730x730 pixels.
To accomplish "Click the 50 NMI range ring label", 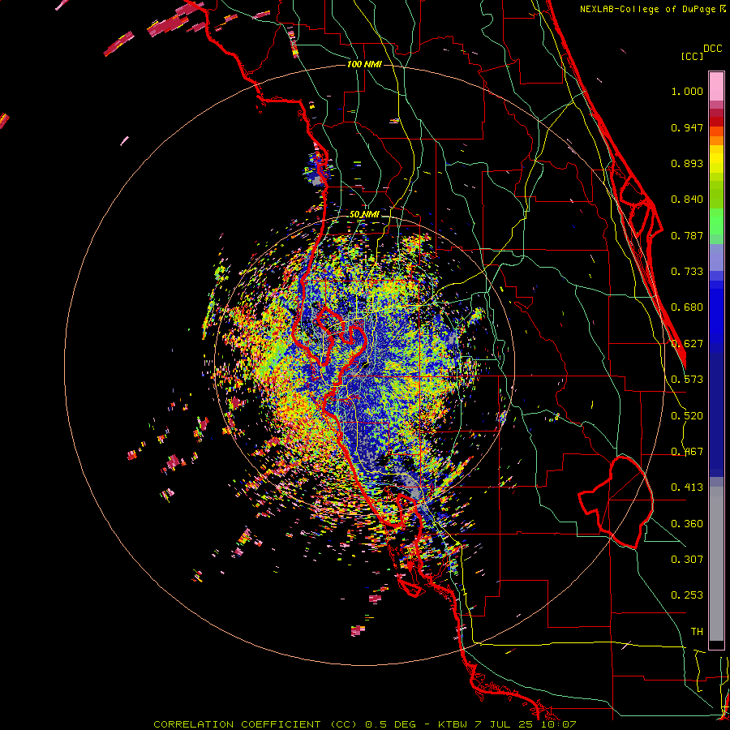I will click(x=364, y=215).
